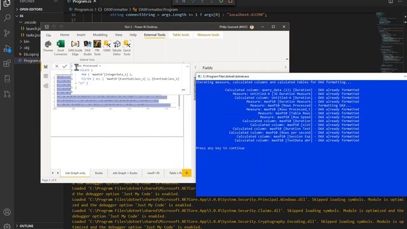Commit the formula with the checkmark
This screenshot has height=229, width=407.
point(65,66)
